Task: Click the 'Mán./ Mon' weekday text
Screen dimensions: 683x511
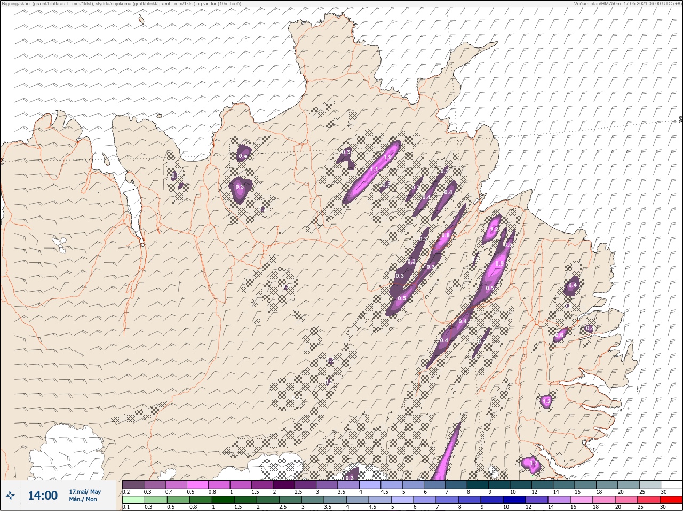Action: tap(83, 500)
